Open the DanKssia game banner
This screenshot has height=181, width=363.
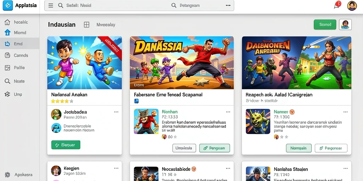182,63
